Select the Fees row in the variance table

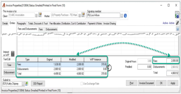tap(62, 64)
